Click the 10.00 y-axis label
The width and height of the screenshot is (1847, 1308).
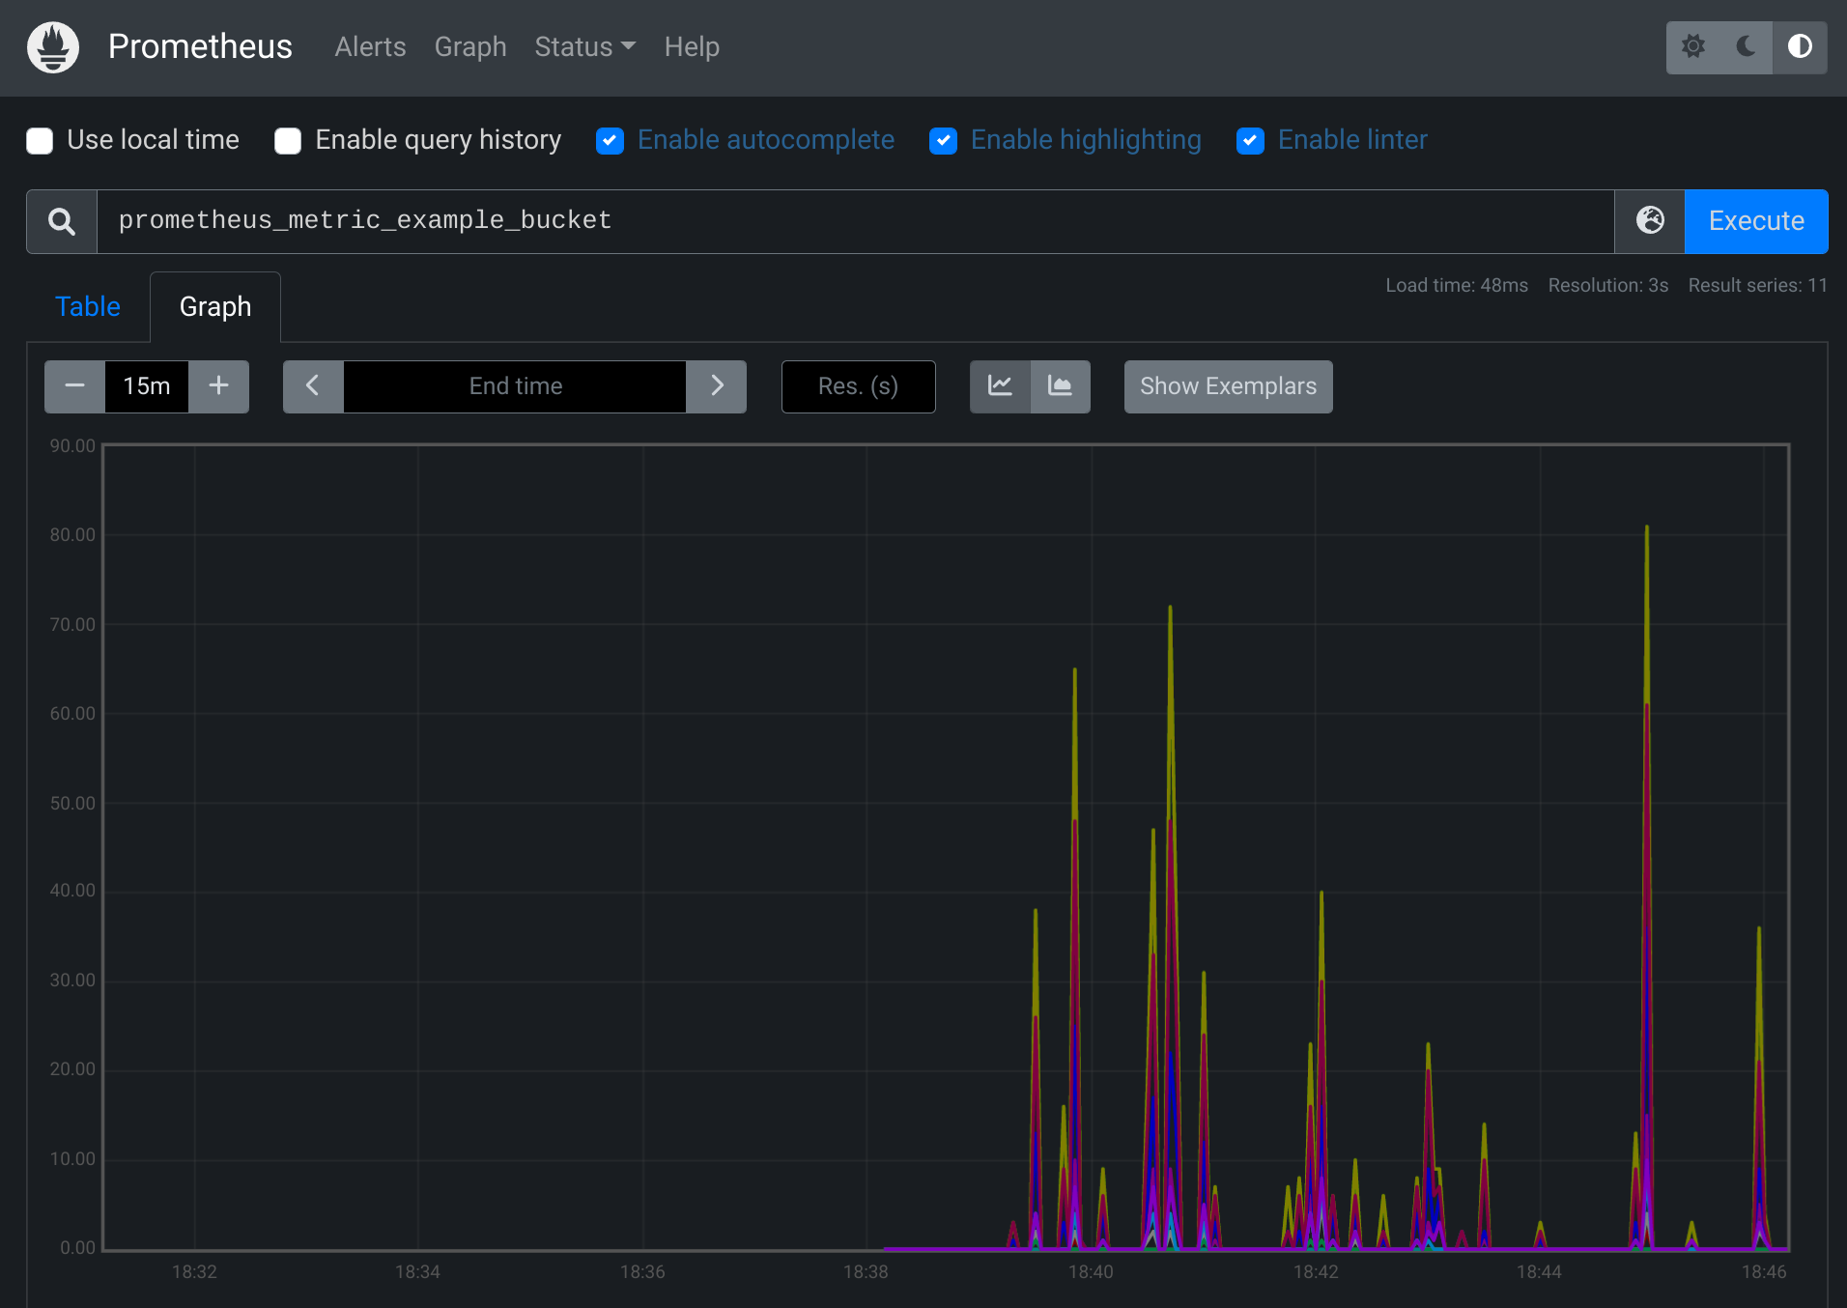point(72,1159)
